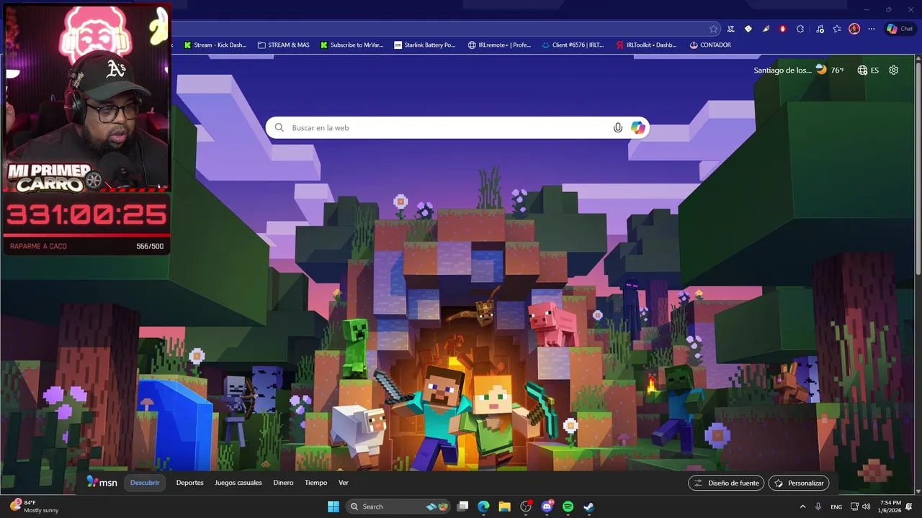The height and width of the screenshot is (518, 922).
Task: Open the Windows Start menu
Action: [x=334, y=506]
